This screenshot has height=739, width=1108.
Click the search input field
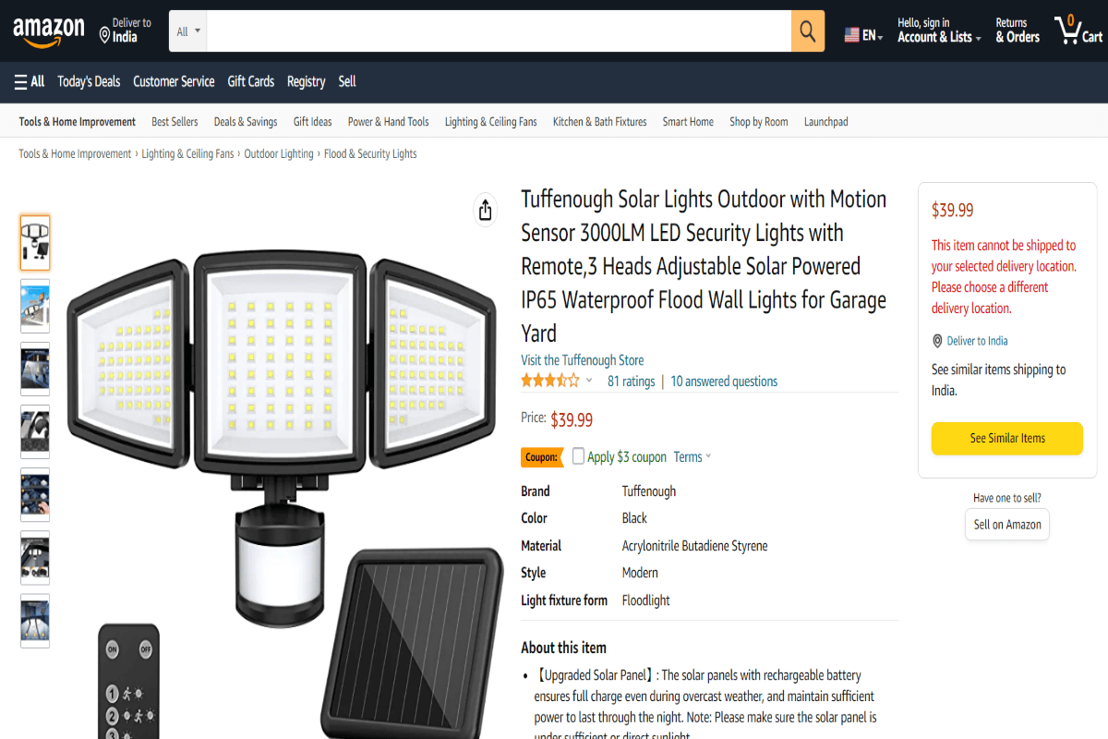click(x=499, y=31)
